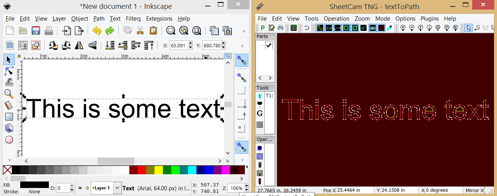Open the palette menu arrow beside swatches

coord(246,167)
